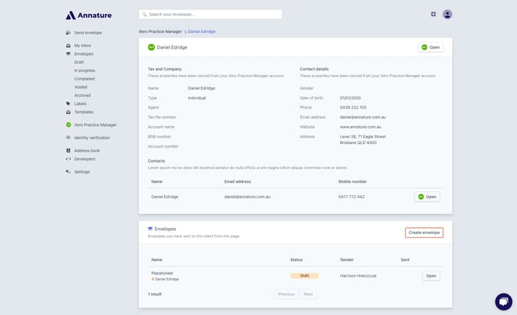Click email daniel@annature.com.au in Contacts table
The image size is (517, 315).
pyautogui.click(x=247, y=196)
